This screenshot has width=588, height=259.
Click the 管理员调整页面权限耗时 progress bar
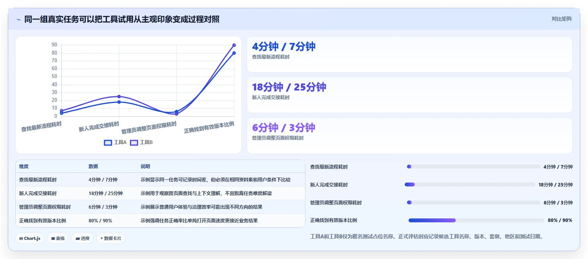[x=474, y=202]
